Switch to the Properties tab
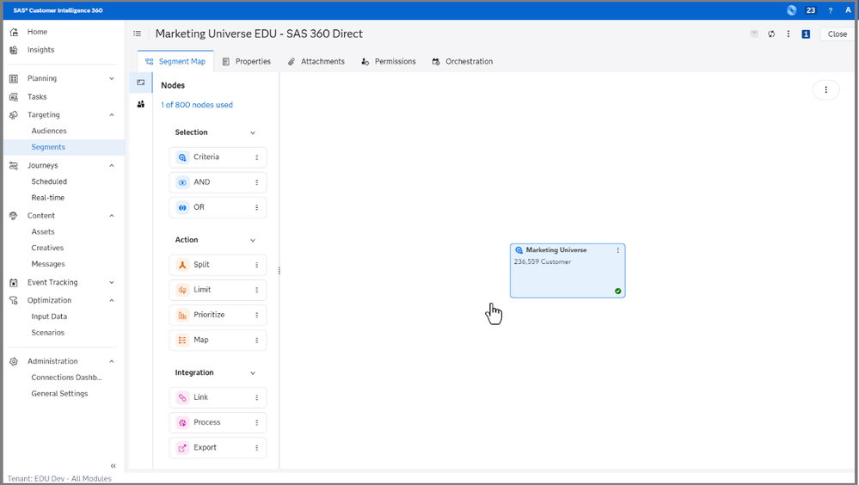The image size is (859, 485). point(247,62)
